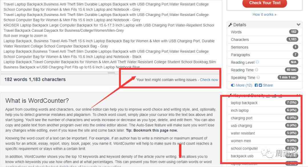The image size is (308, 167).
Task: Click the '182 words 1,183 characters' counter
Action: (35, 79)
